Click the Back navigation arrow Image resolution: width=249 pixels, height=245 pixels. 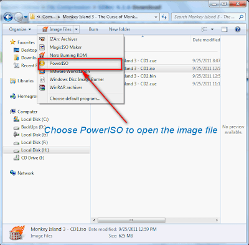pyautogui.click(x=8, y=17)
